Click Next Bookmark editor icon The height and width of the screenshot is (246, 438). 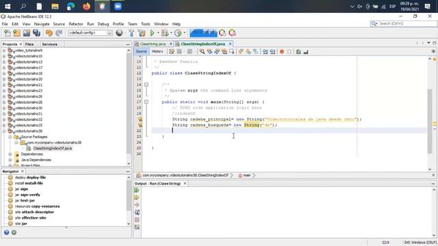click(248, 52)
